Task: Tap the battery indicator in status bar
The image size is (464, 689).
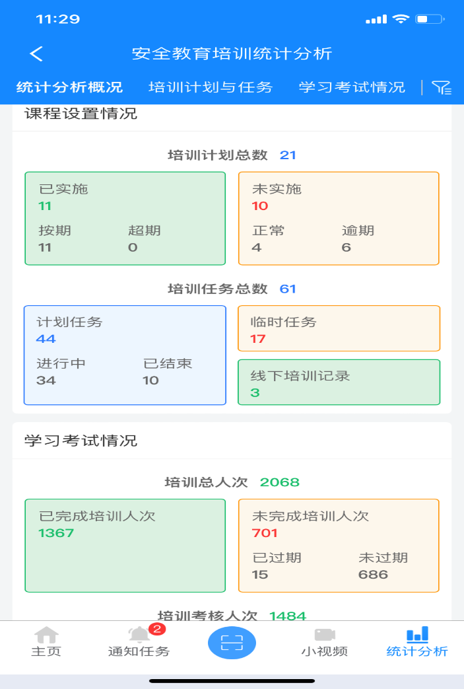Action: (430, 19)
